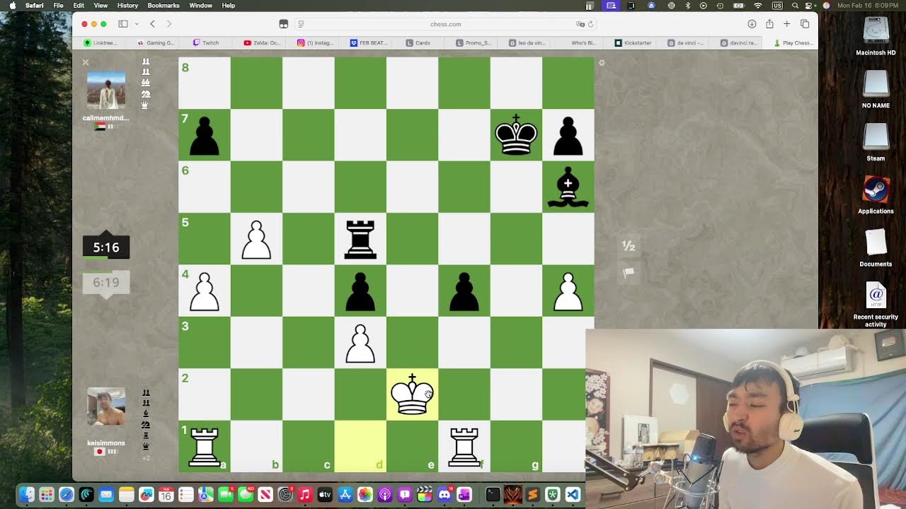Select the white pawn on b5
The height and width of the screenshot is (509, 906).
(x=256, y=239)
